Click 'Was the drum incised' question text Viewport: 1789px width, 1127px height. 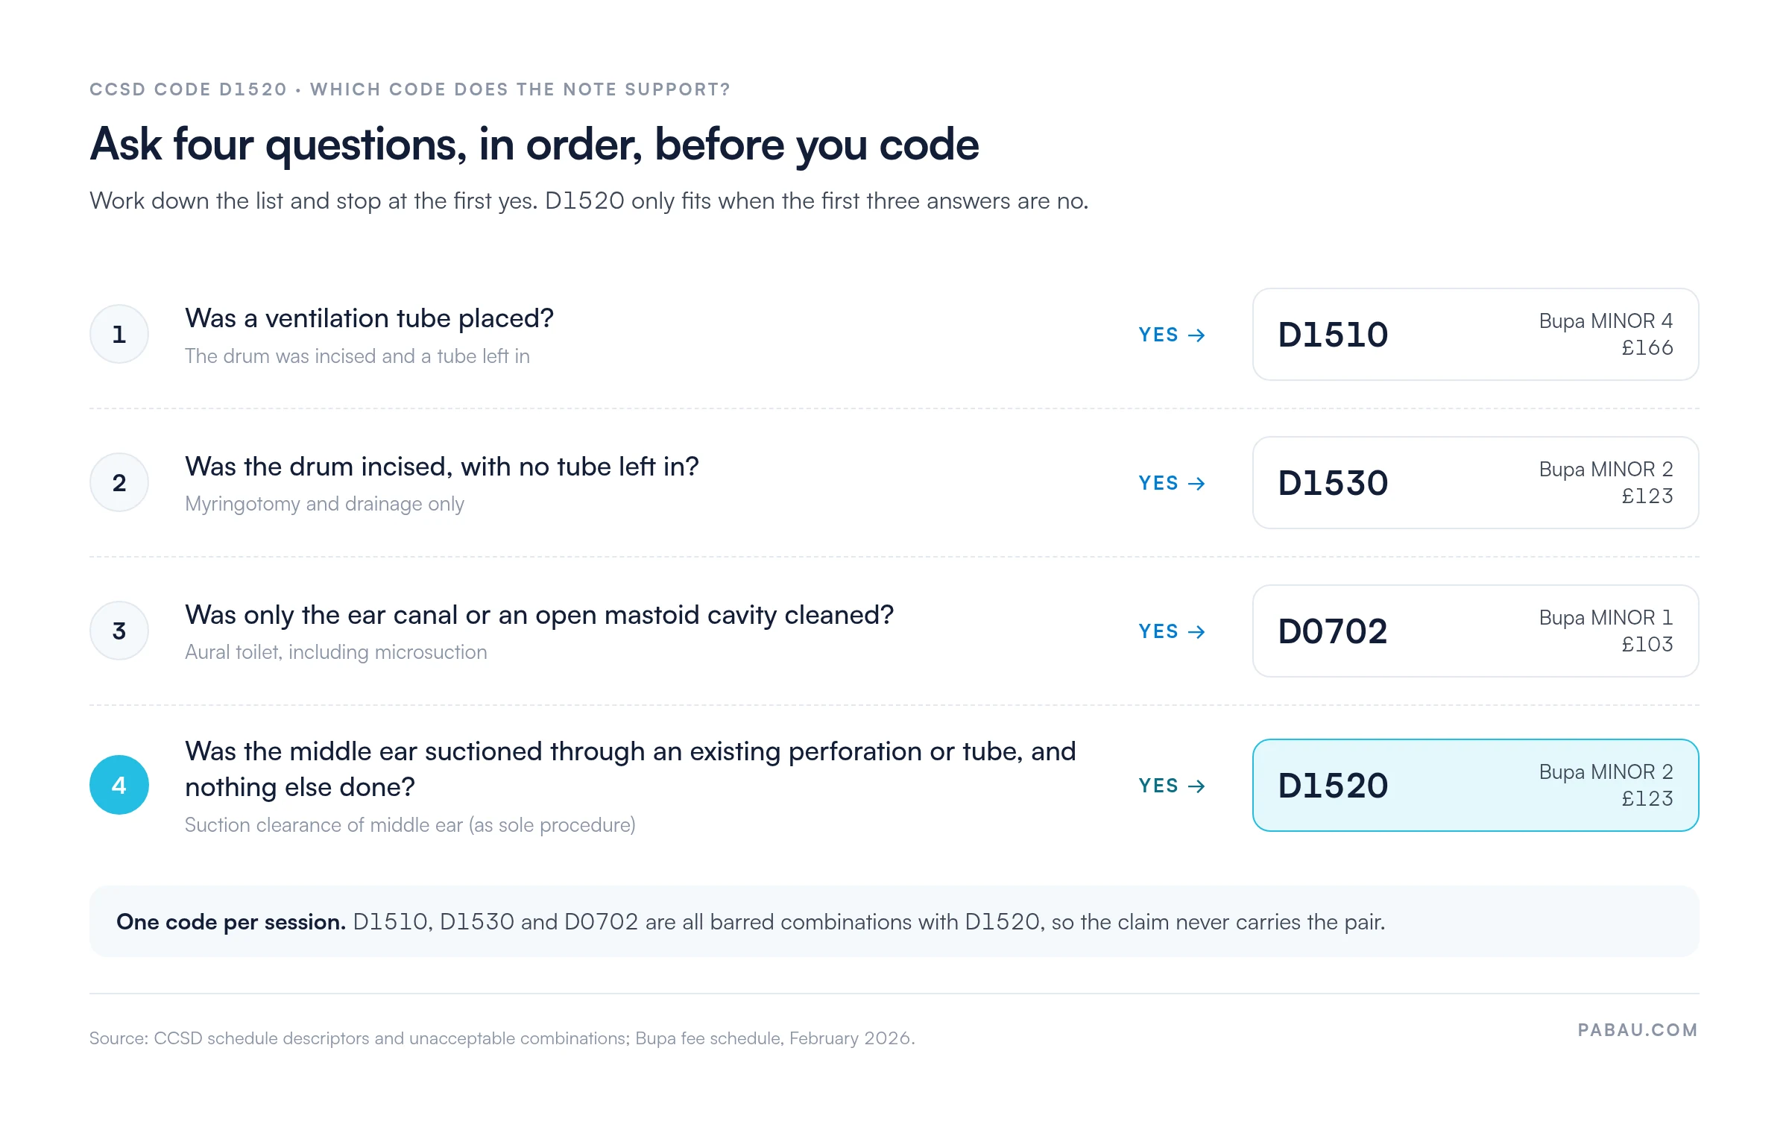click(442, 467)
